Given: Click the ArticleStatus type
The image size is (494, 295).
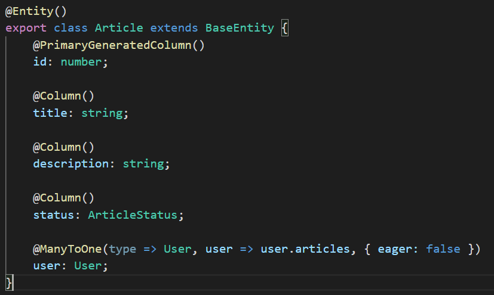Looking at the screenshot, I should 133,215.
